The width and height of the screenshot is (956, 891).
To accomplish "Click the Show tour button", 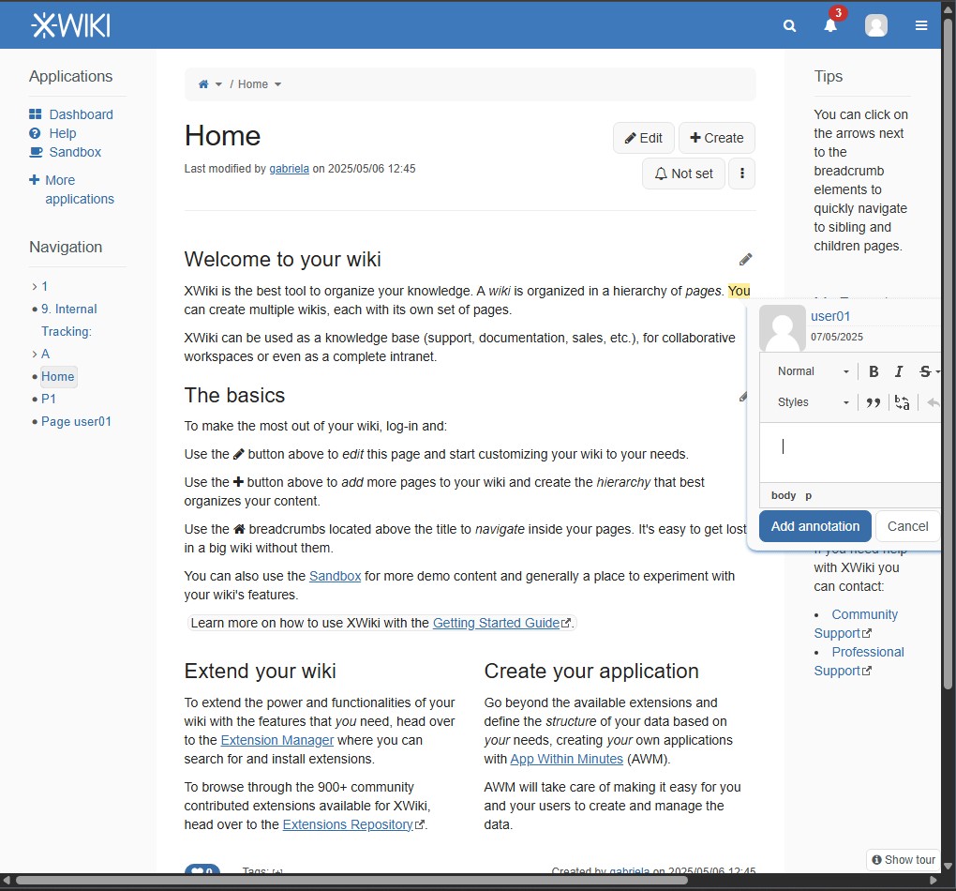I will 903,860.
